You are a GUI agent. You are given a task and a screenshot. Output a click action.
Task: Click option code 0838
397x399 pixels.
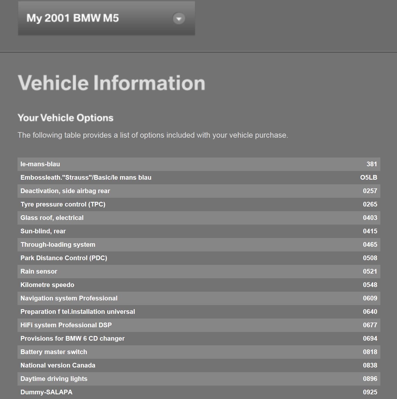pos(370,365)
